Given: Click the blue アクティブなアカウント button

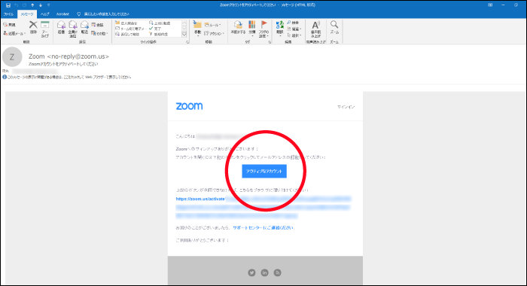Looking at the screenshot, I should [x=264, y=171].
